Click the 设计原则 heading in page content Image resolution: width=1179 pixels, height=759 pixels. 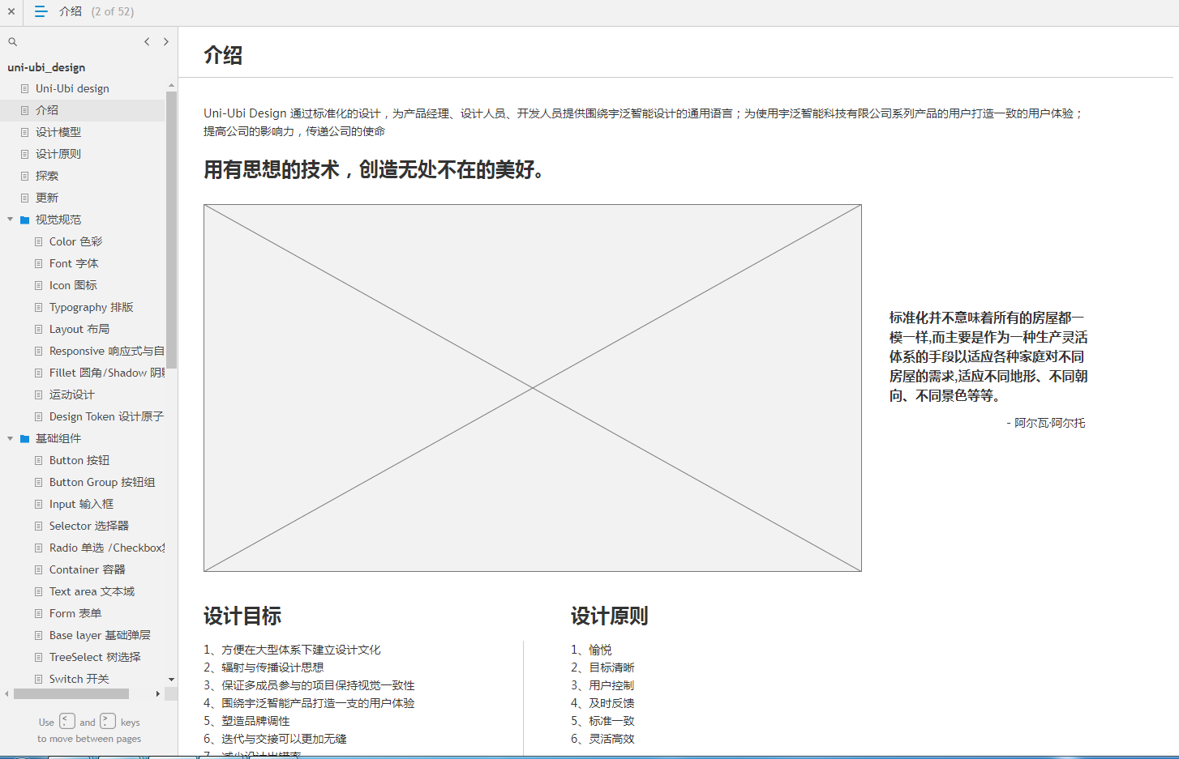pyautogui.click(x=610, y=616)
